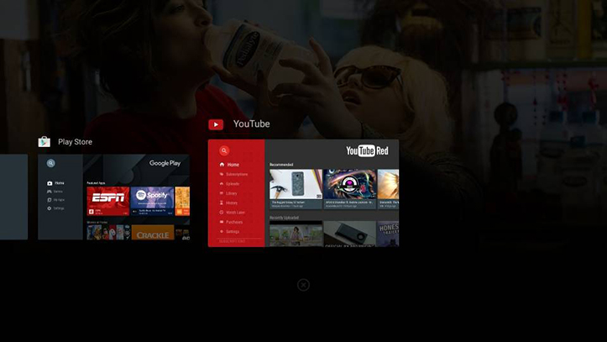Click the YouTube Red logo
This screenshot has width=607, height=342.
point(367,150)
